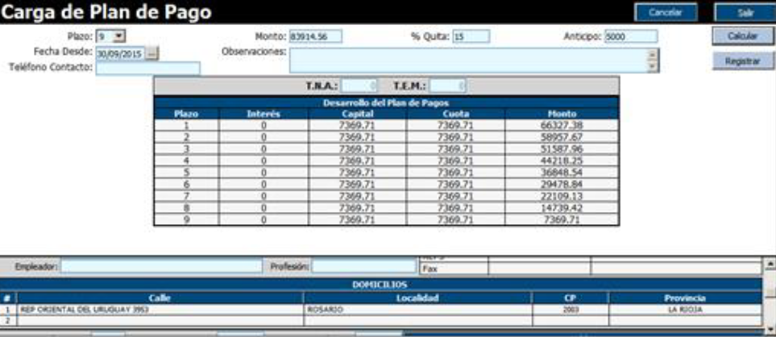Click the Calcular button
The image size is (776, 337).
click(x=741, y=37)
